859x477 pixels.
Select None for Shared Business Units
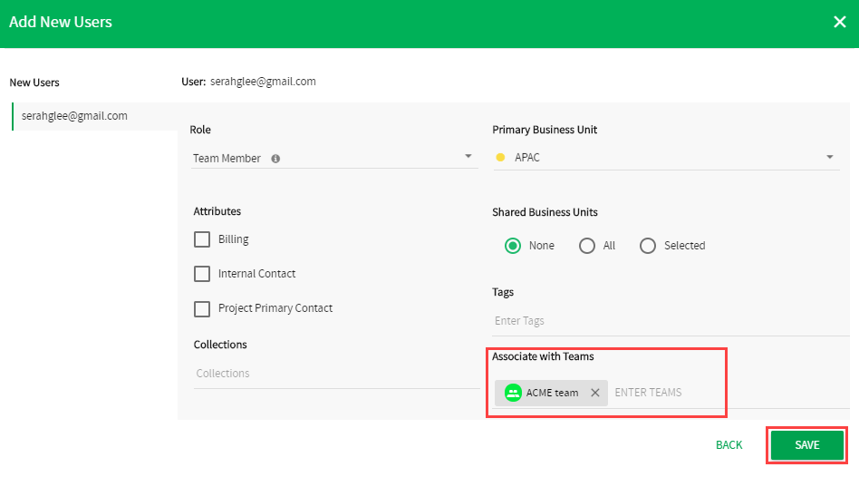click(513, 246)
